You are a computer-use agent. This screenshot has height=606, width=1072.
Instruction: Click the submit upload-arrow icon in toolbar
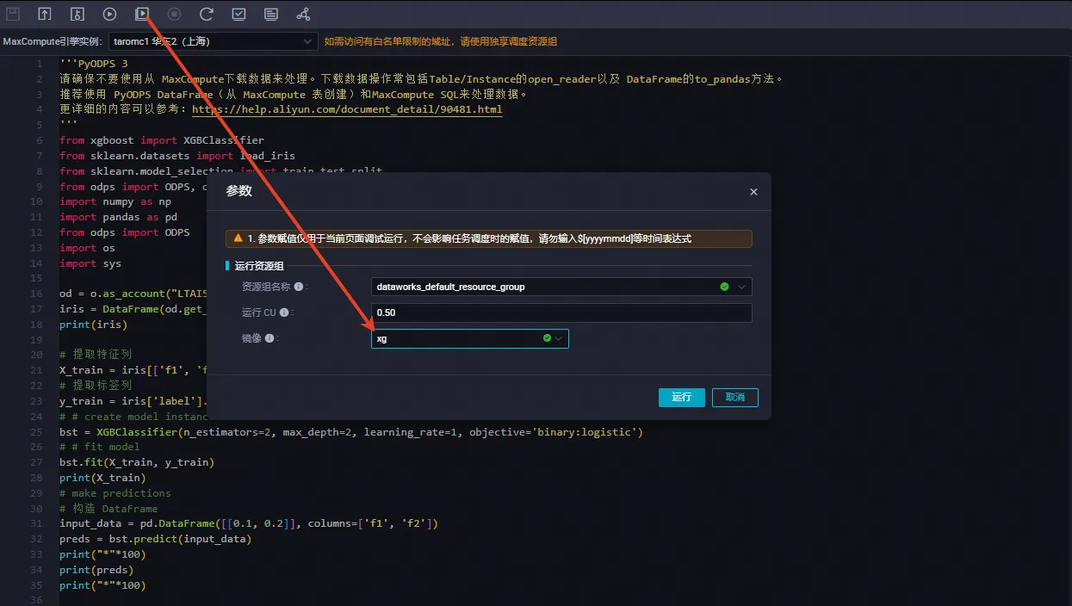45,14
